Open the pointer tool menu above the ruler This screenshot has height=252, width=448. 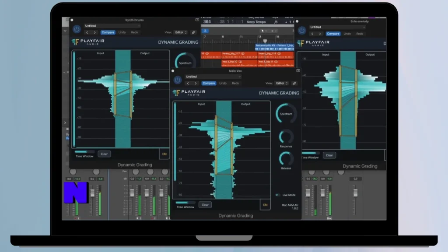coord(264,31)
